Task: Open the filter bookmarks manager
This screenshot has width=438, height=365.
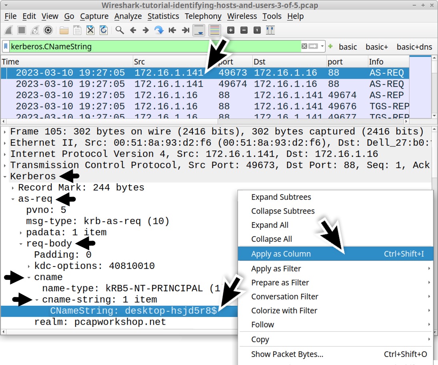Action: [5, 47]
